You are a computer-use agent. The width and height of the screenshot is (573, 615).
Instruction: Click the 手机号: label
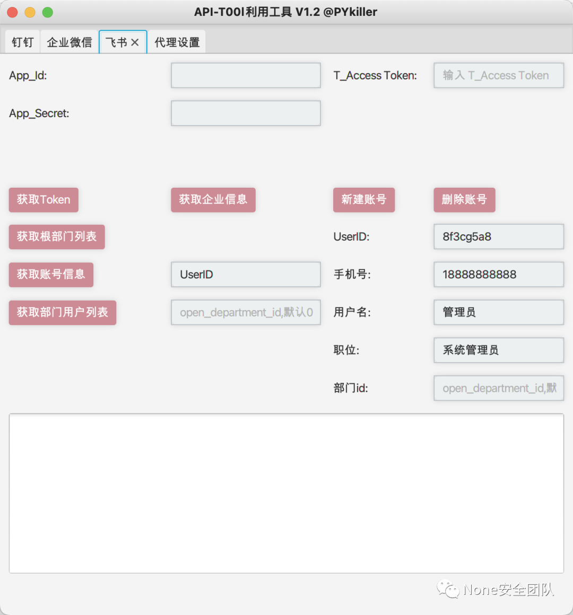352,275
